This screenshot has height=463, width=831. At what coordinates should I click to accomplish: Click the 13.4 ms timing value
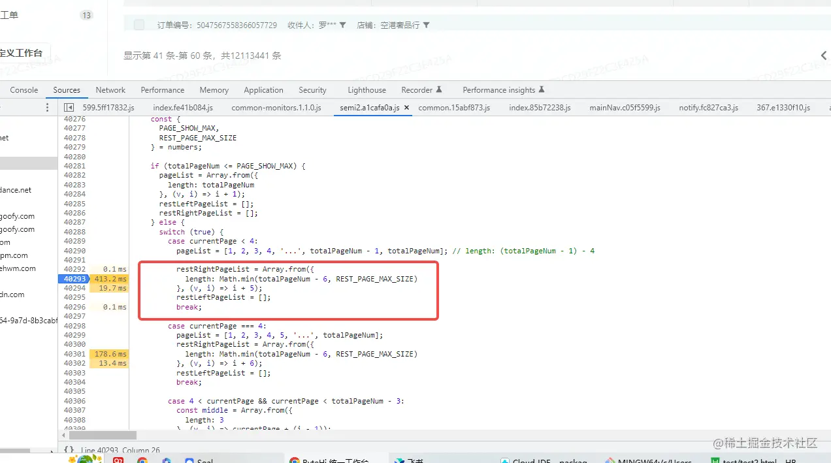point(112,363)
